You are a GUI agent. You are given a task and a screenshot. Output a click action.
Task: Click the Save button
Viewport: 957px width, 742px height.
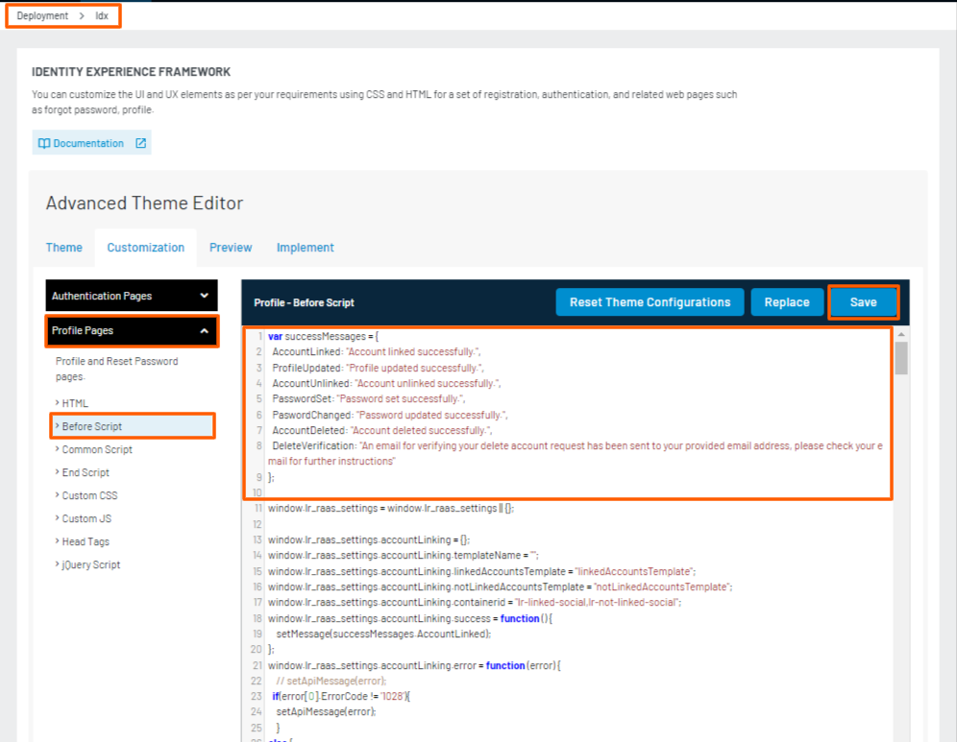click(x=863, y=302)
